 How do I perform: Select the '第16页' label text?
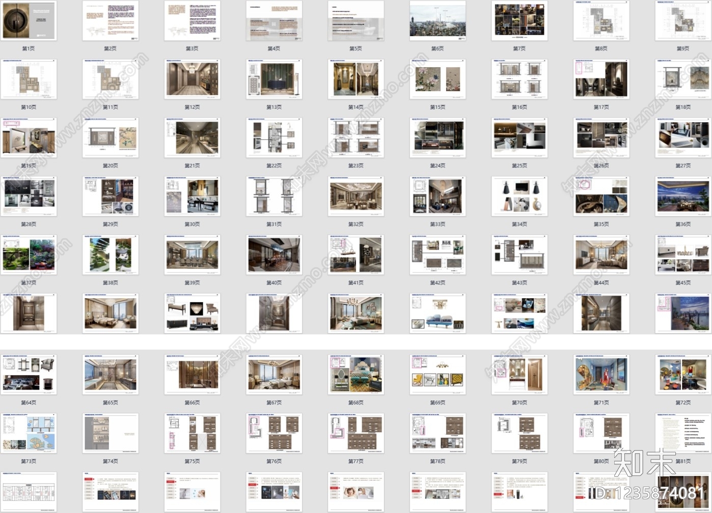point(519,107)
